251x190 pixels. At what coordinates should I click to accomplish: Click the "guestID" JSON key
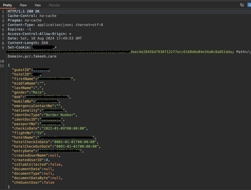pyautogui.click(x=22, y=70)
